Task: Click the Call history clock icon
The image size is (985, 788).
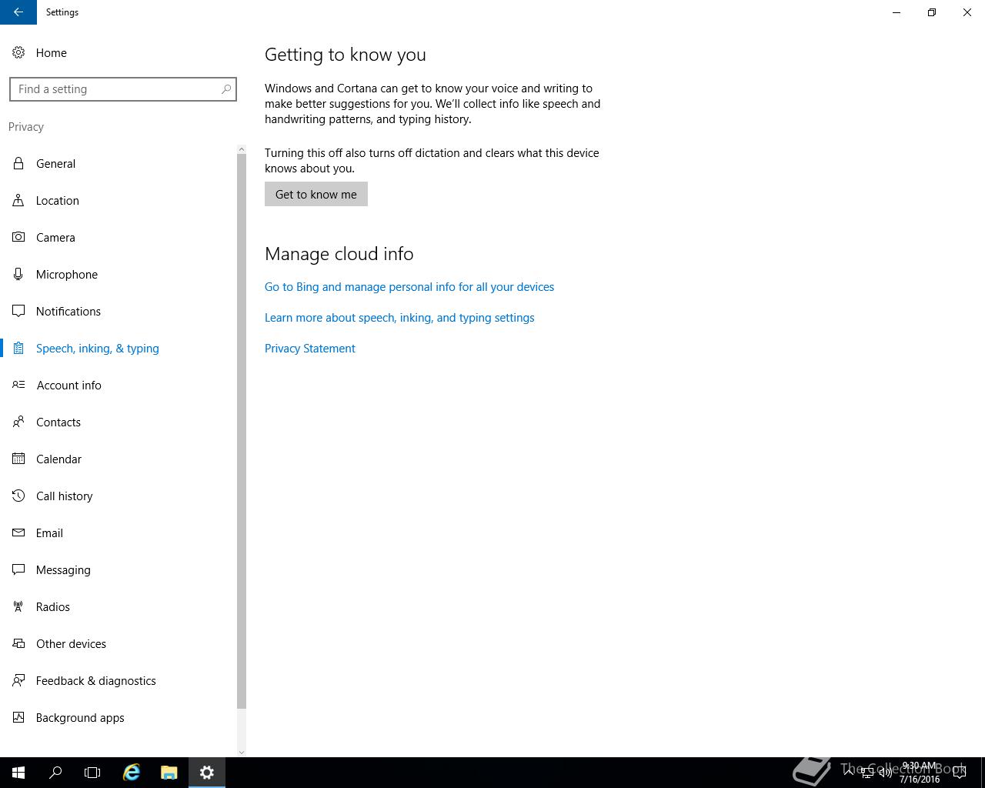Action: click(x=18, y=496)
